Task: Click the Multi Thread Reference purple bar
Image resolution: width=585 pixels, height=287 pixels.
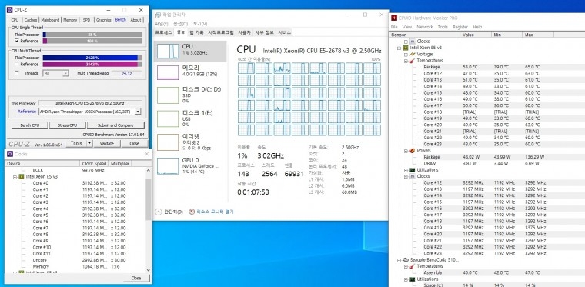Action: click(92, 64)
